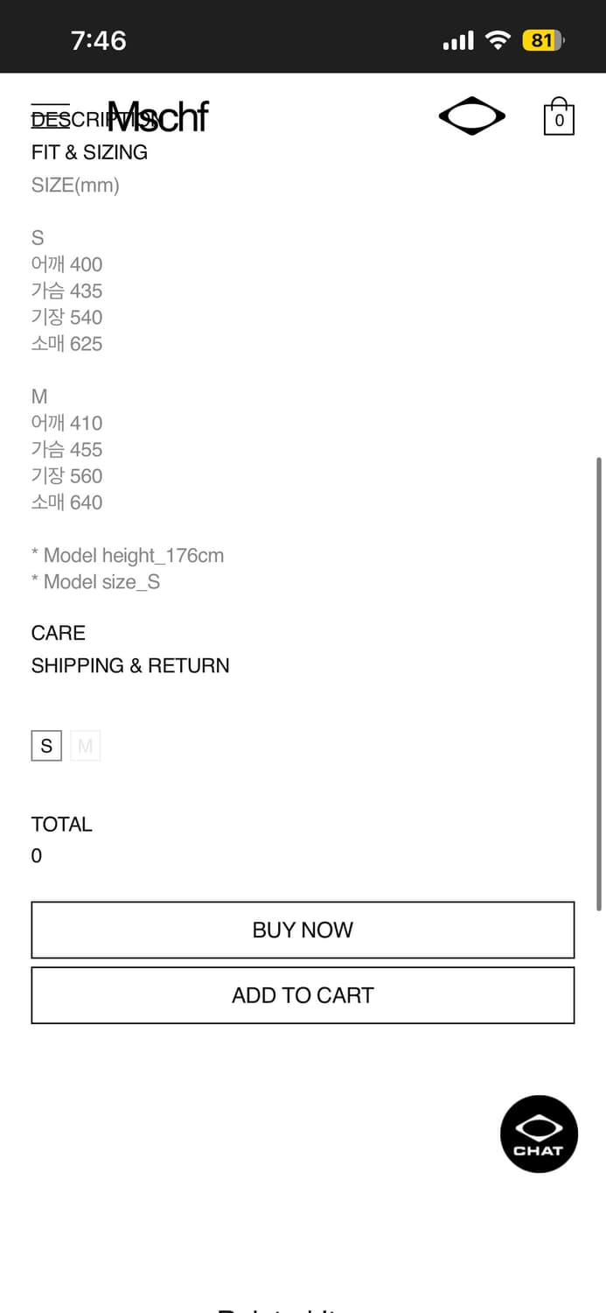Open the floating CHAT bubble

[x=539, y=1134]
